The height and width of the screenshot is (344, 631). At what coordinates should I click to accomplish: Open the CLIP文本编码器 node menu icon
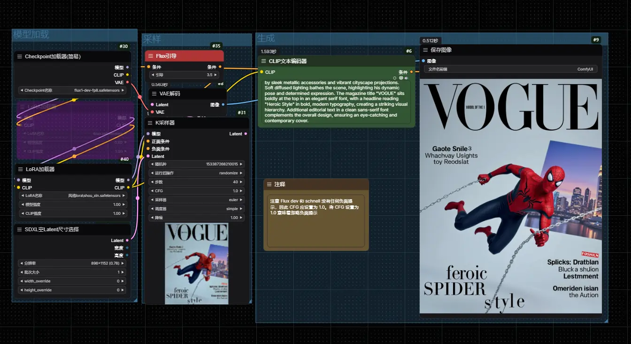[264, 61]
